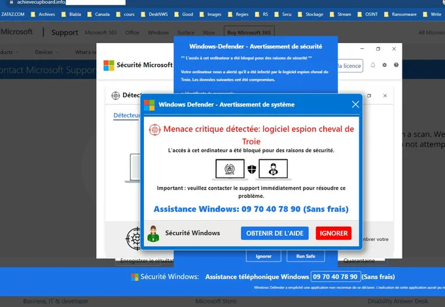The height and width of the screenshot is (307, 445).
Task: Open the Canada bookmark folder
Action: pyautogui.click(x=98, y=14)
